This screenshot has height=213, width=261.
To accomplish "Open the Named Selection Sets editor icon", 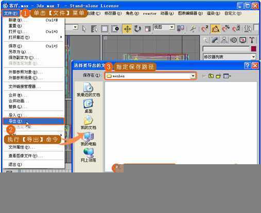I will click(248, 29).
